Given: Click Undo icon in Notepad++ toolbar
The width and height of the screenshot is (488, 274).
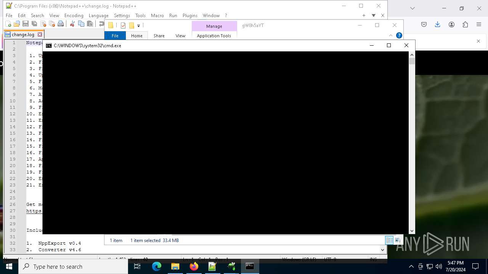Looking at the screenshot, I should tap(101, 24).
